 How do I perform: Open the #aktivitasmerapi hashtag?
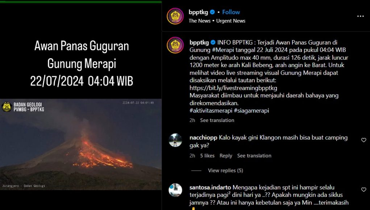pyautogui.click(x=211, y=110)
